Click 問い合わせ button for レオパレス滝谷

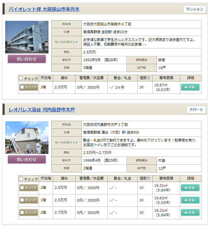[27, 160]
